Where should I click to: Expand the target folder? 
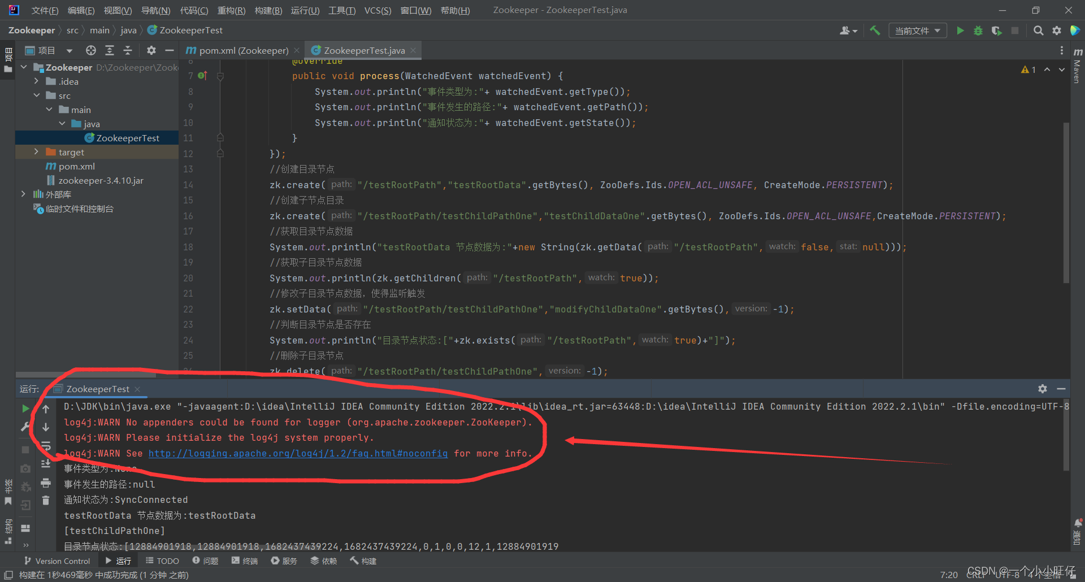coord(37,152)
